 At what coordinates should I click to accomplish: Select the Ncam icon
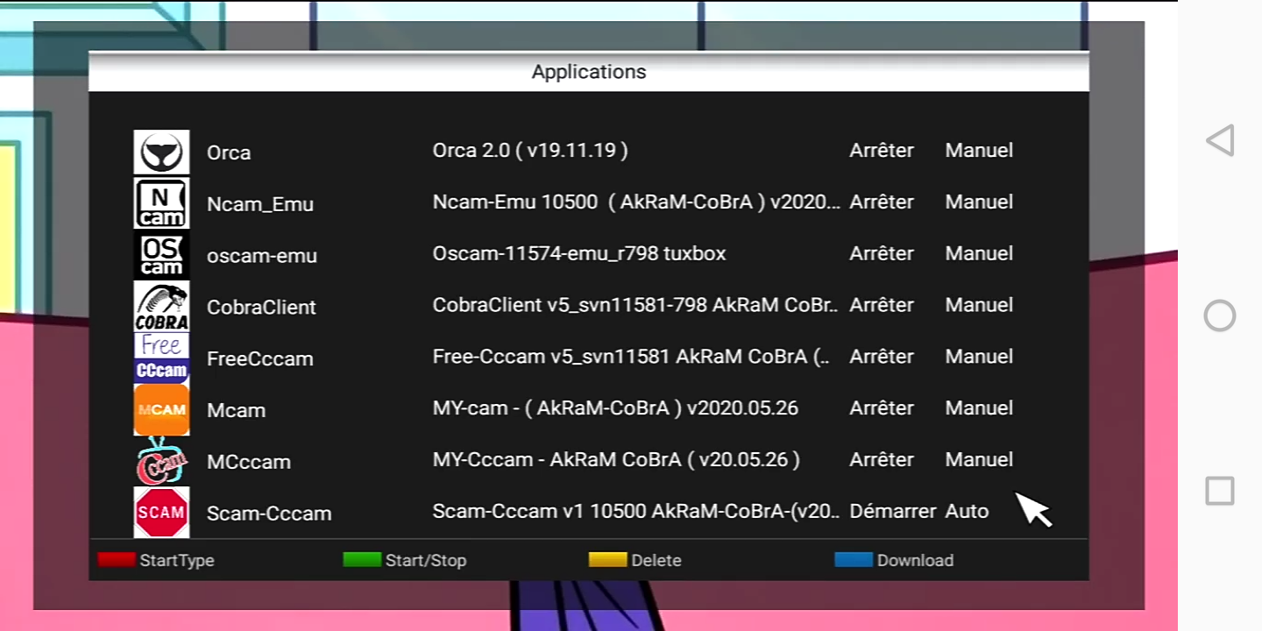[x=161, y=203]
